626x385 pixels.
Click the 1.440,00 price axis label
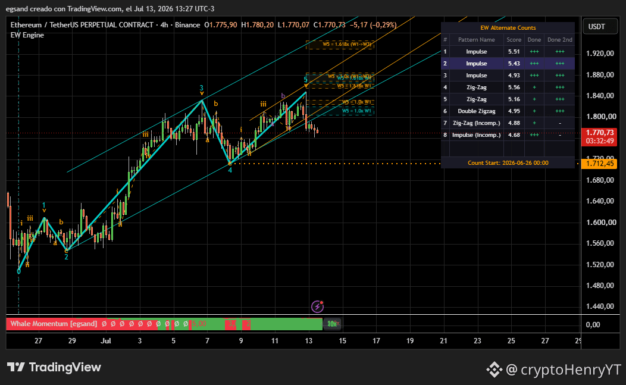coord(600,306)
